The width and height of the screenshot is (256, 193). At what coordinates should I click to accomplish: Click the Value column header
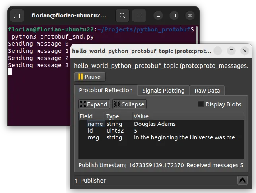141,116
